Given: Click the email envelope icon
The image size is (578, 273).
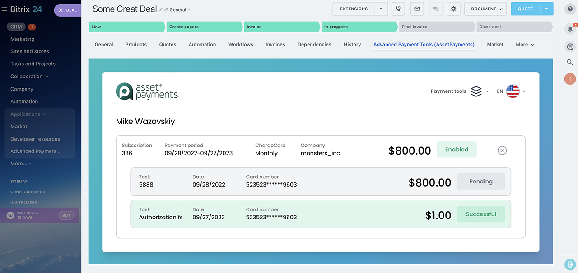Looking at the screenshot, I should coord(417,9).
